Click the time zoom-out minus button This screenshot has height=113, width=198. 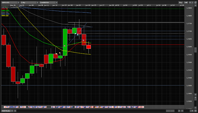click(182, 111)
